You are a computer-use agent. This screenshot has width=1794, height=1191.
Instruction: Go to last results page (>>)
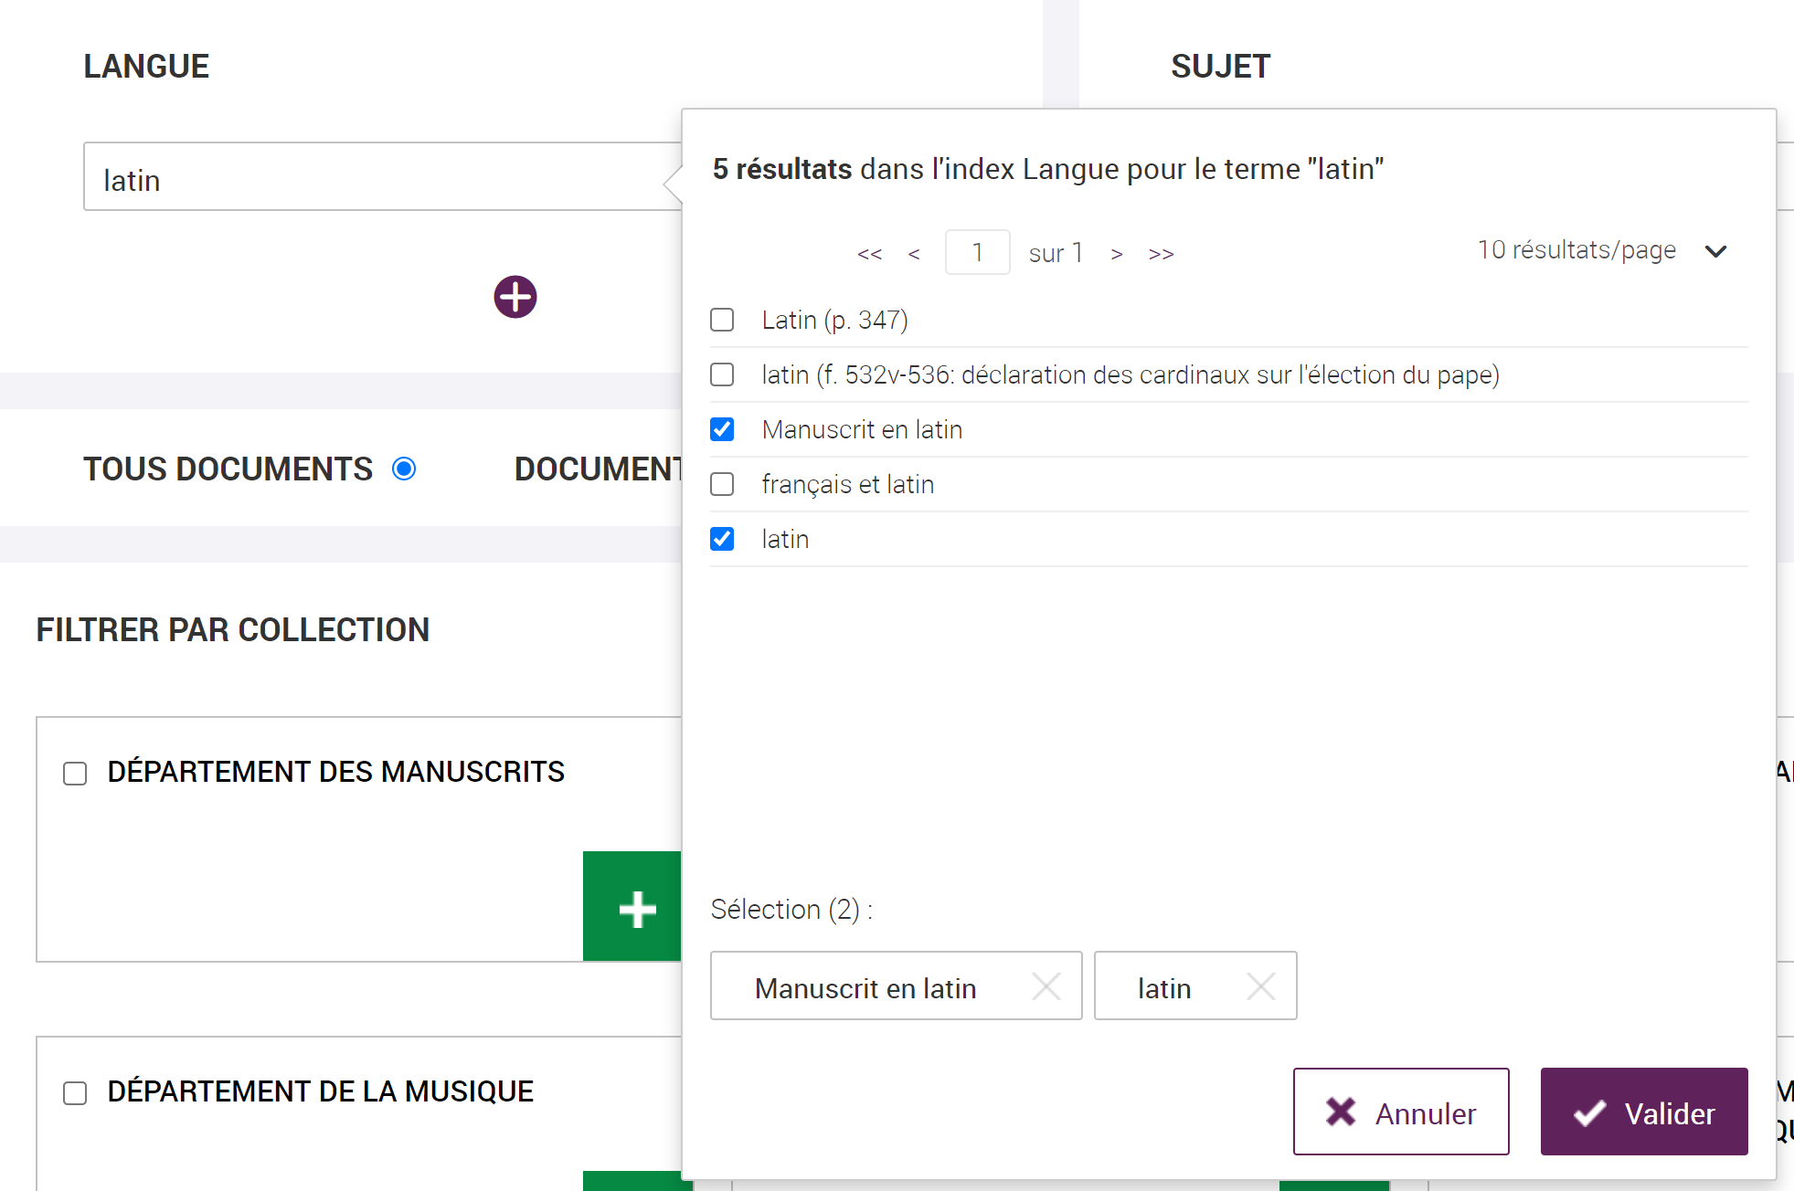[x=1161, y=254]
